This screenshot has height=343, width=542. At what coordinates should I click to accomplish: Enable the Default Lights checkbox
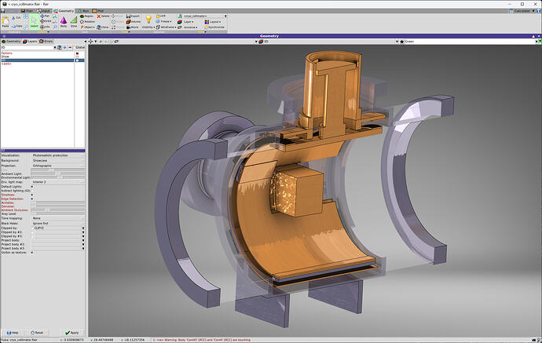32,187
